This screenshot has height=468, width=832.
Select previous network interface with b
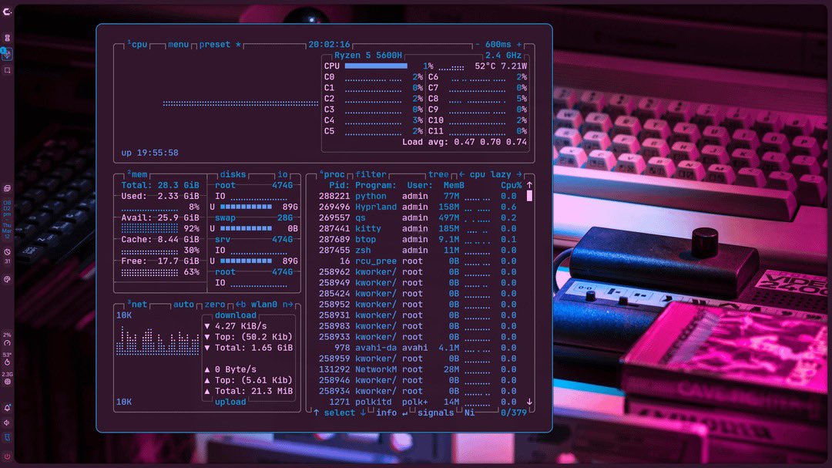tap(241, 305)
